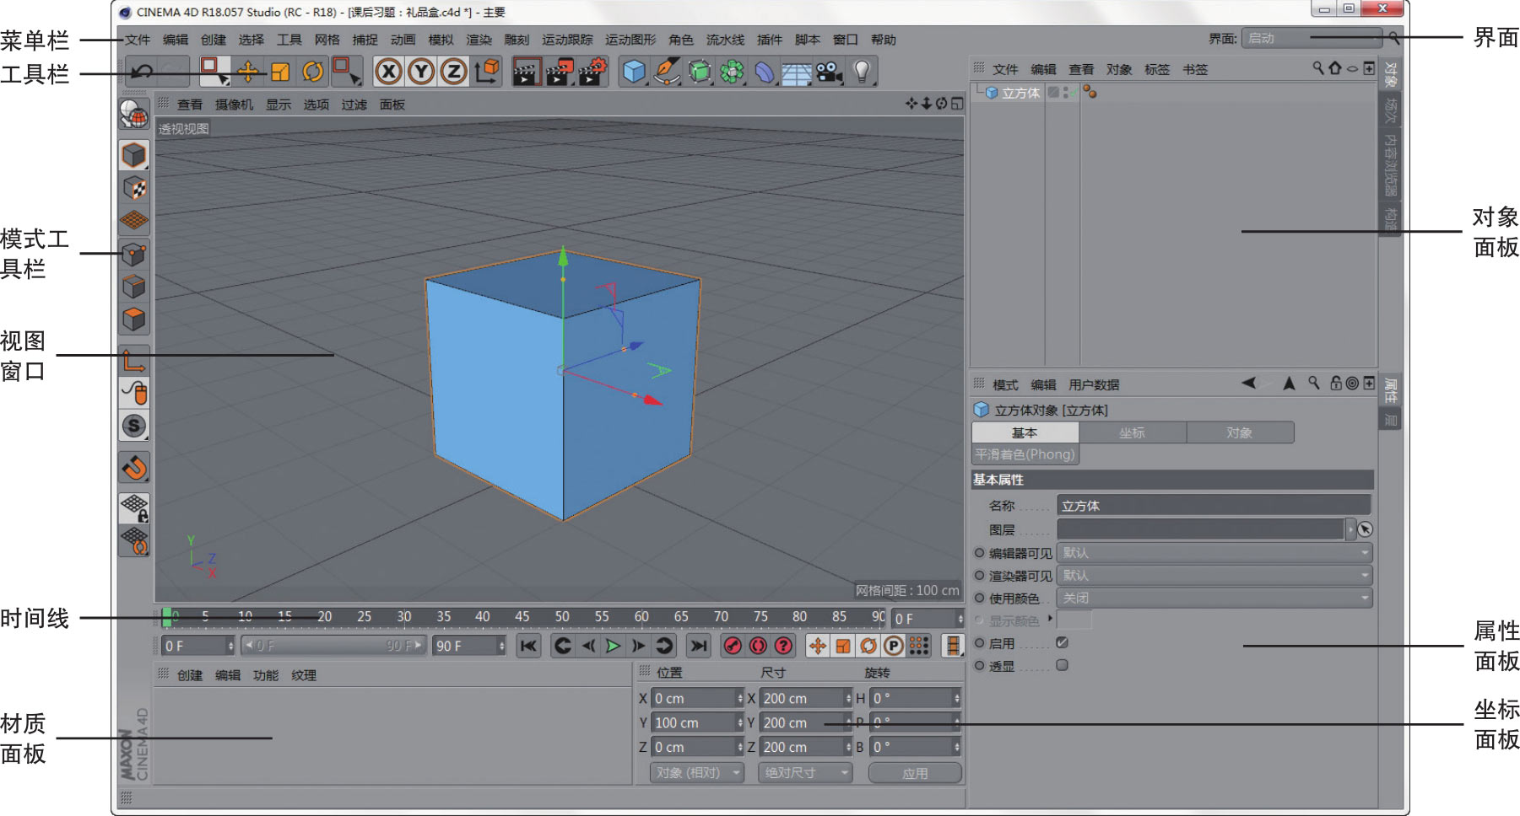1520x816 pixels.
Task: Open the deformer objects icon
Action: [764, 72]
